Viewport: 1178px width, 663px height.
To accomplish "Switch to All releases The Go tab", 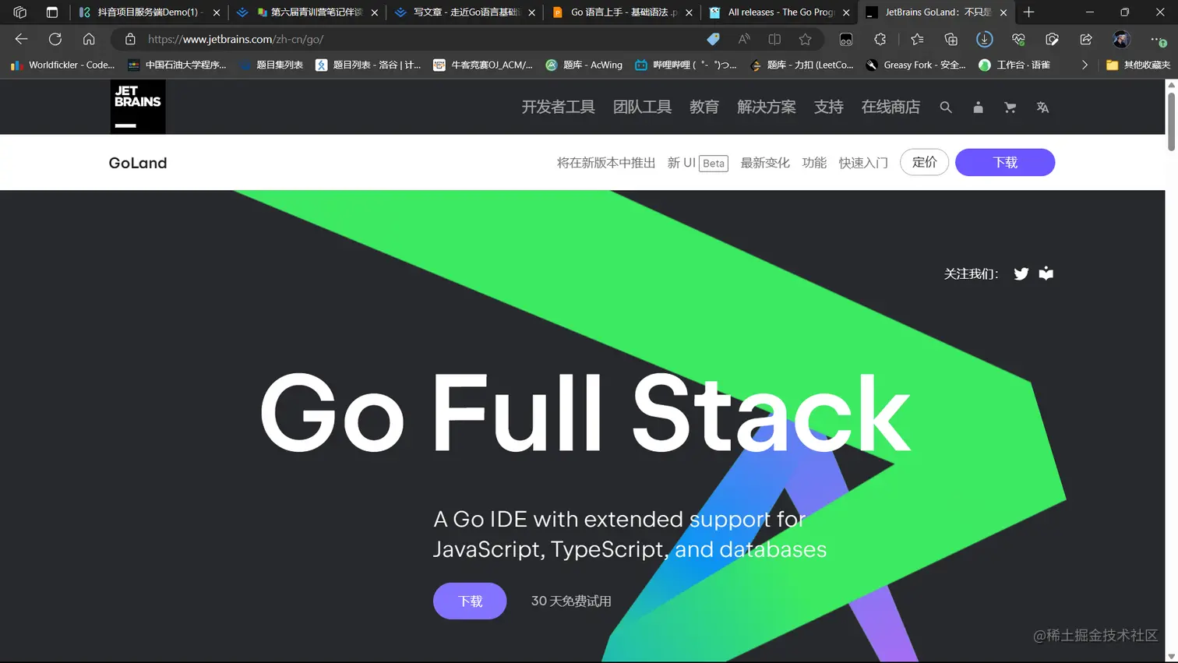I will pos(779,12).
